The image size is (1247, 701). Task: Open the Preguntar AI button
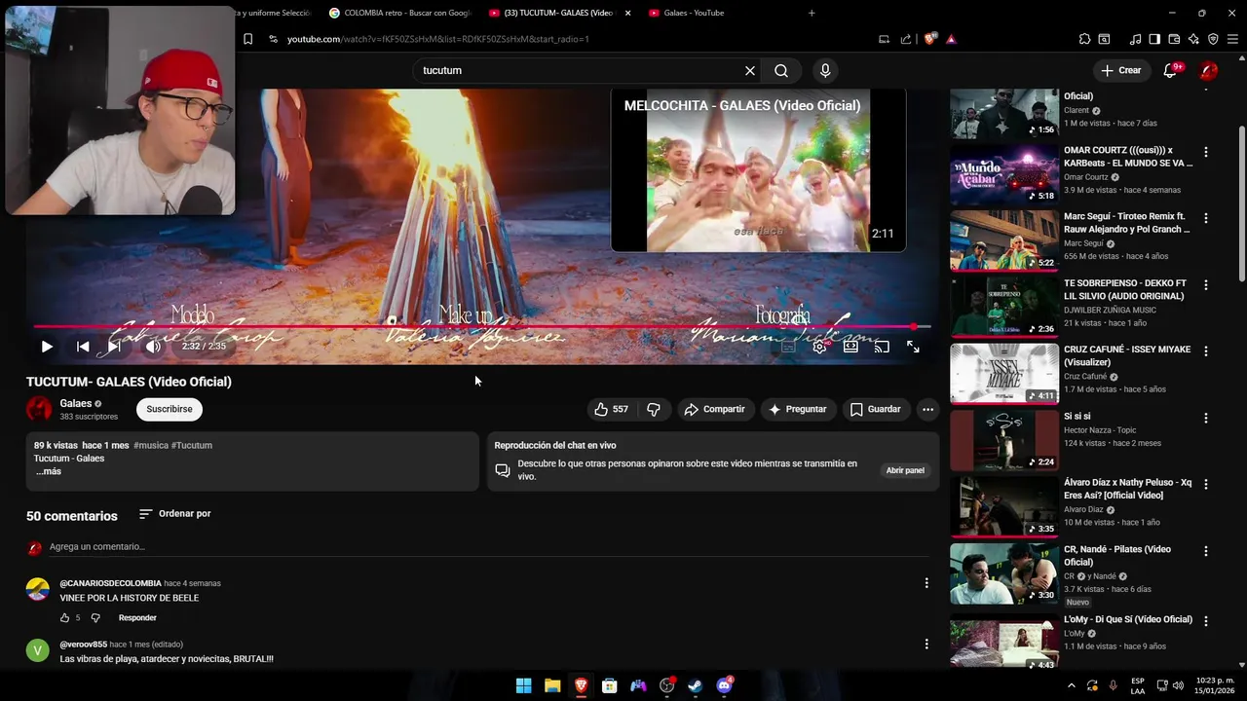coord(797,410)
